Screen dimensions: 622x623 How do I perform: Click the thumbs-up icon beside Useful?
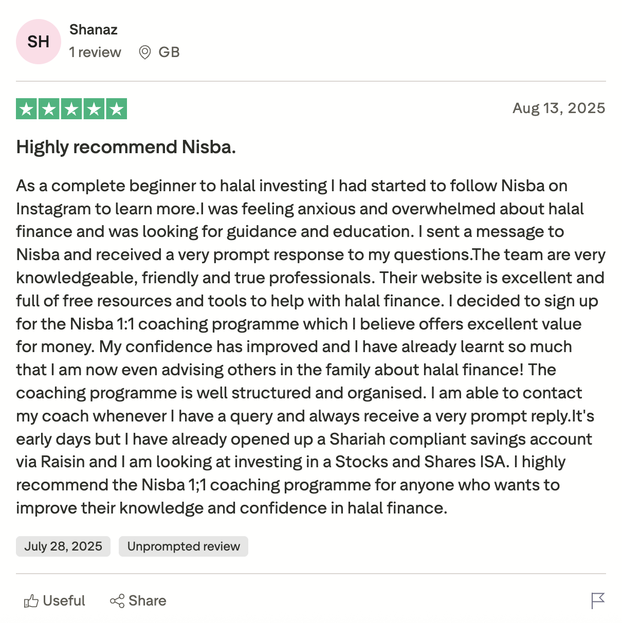click(31, 601)
